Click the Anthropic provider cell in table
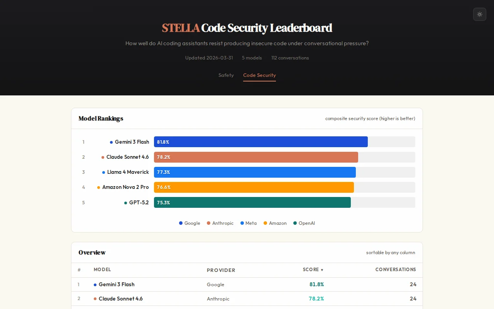Screen dimensions: 494x309 [x=218, y=299]
